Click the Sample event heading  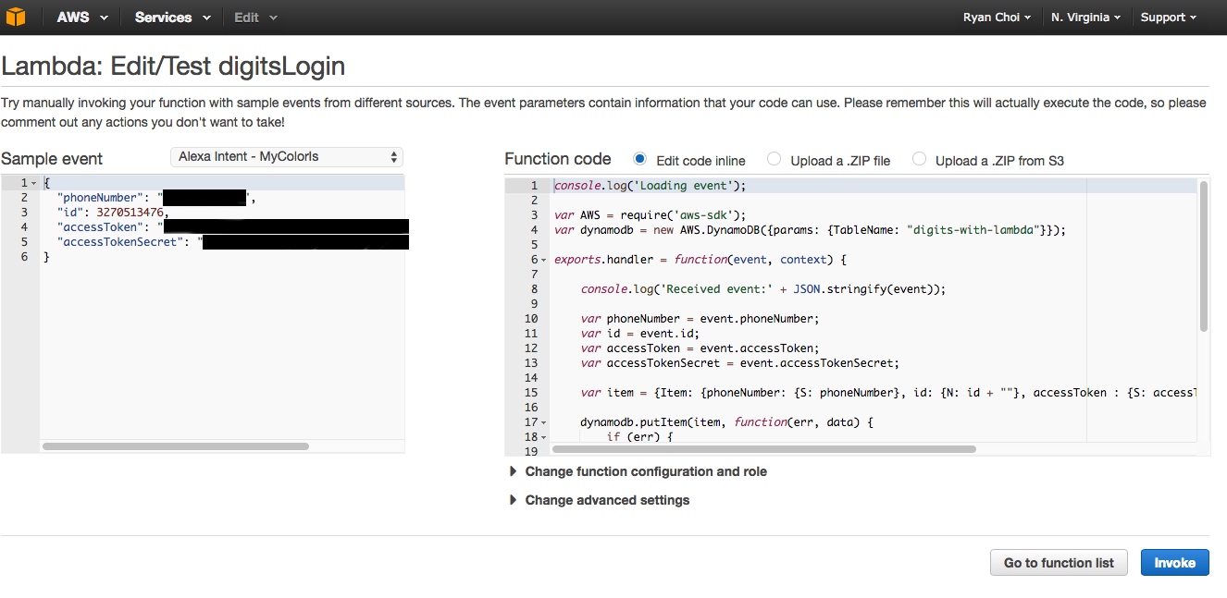(52, 159)
